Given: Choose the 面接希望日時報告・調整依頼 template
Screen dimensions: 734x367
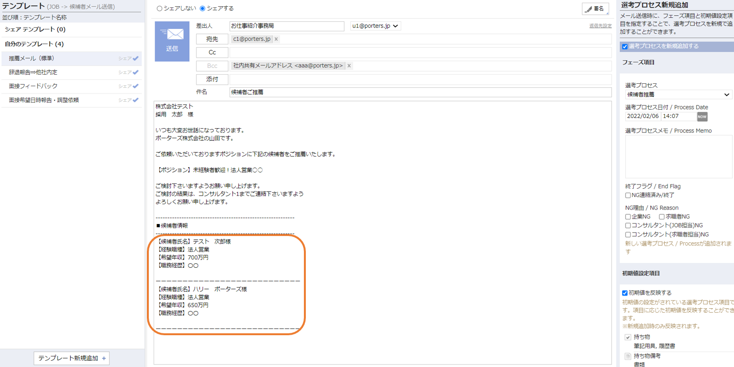Looking at the screenshot, I should click(44, 100).
